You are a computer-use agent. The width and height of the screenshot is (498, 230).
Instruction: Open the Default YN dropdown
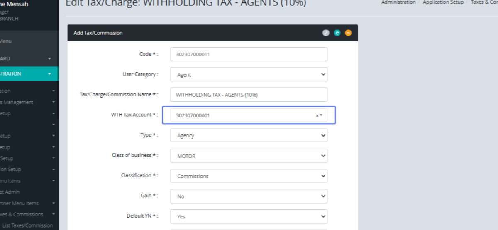[249, 216]
